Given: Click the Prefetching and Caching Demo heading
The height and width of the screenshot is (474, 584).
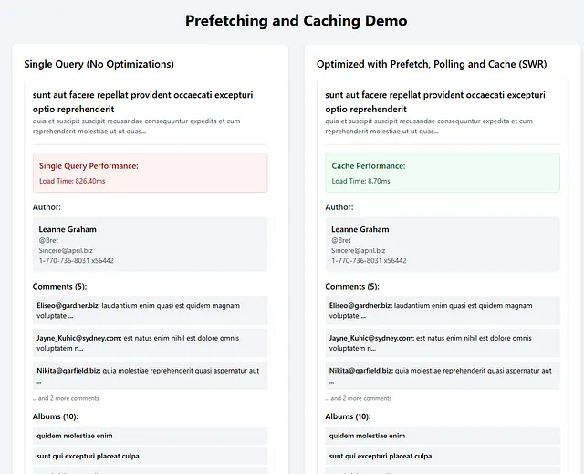Looking at the screenshot, I should pyautogui.click(x=296, y=20).
